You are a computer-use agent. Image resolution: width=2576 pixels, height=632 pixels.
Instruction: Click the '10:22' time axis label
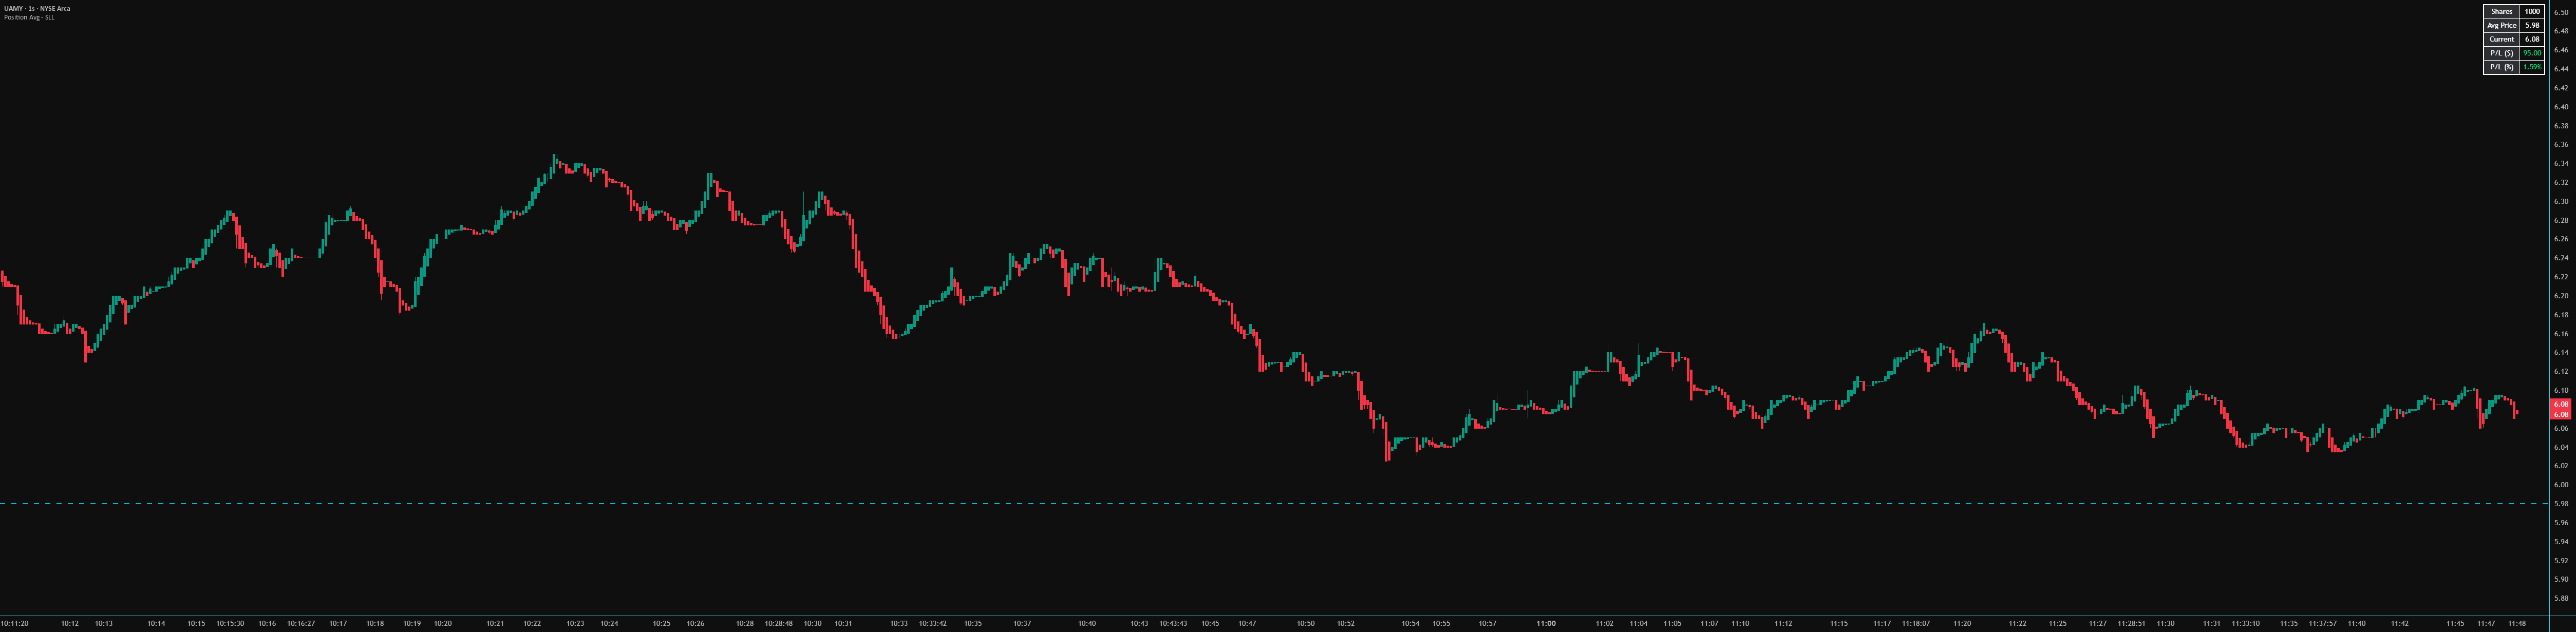pos(532,623)
